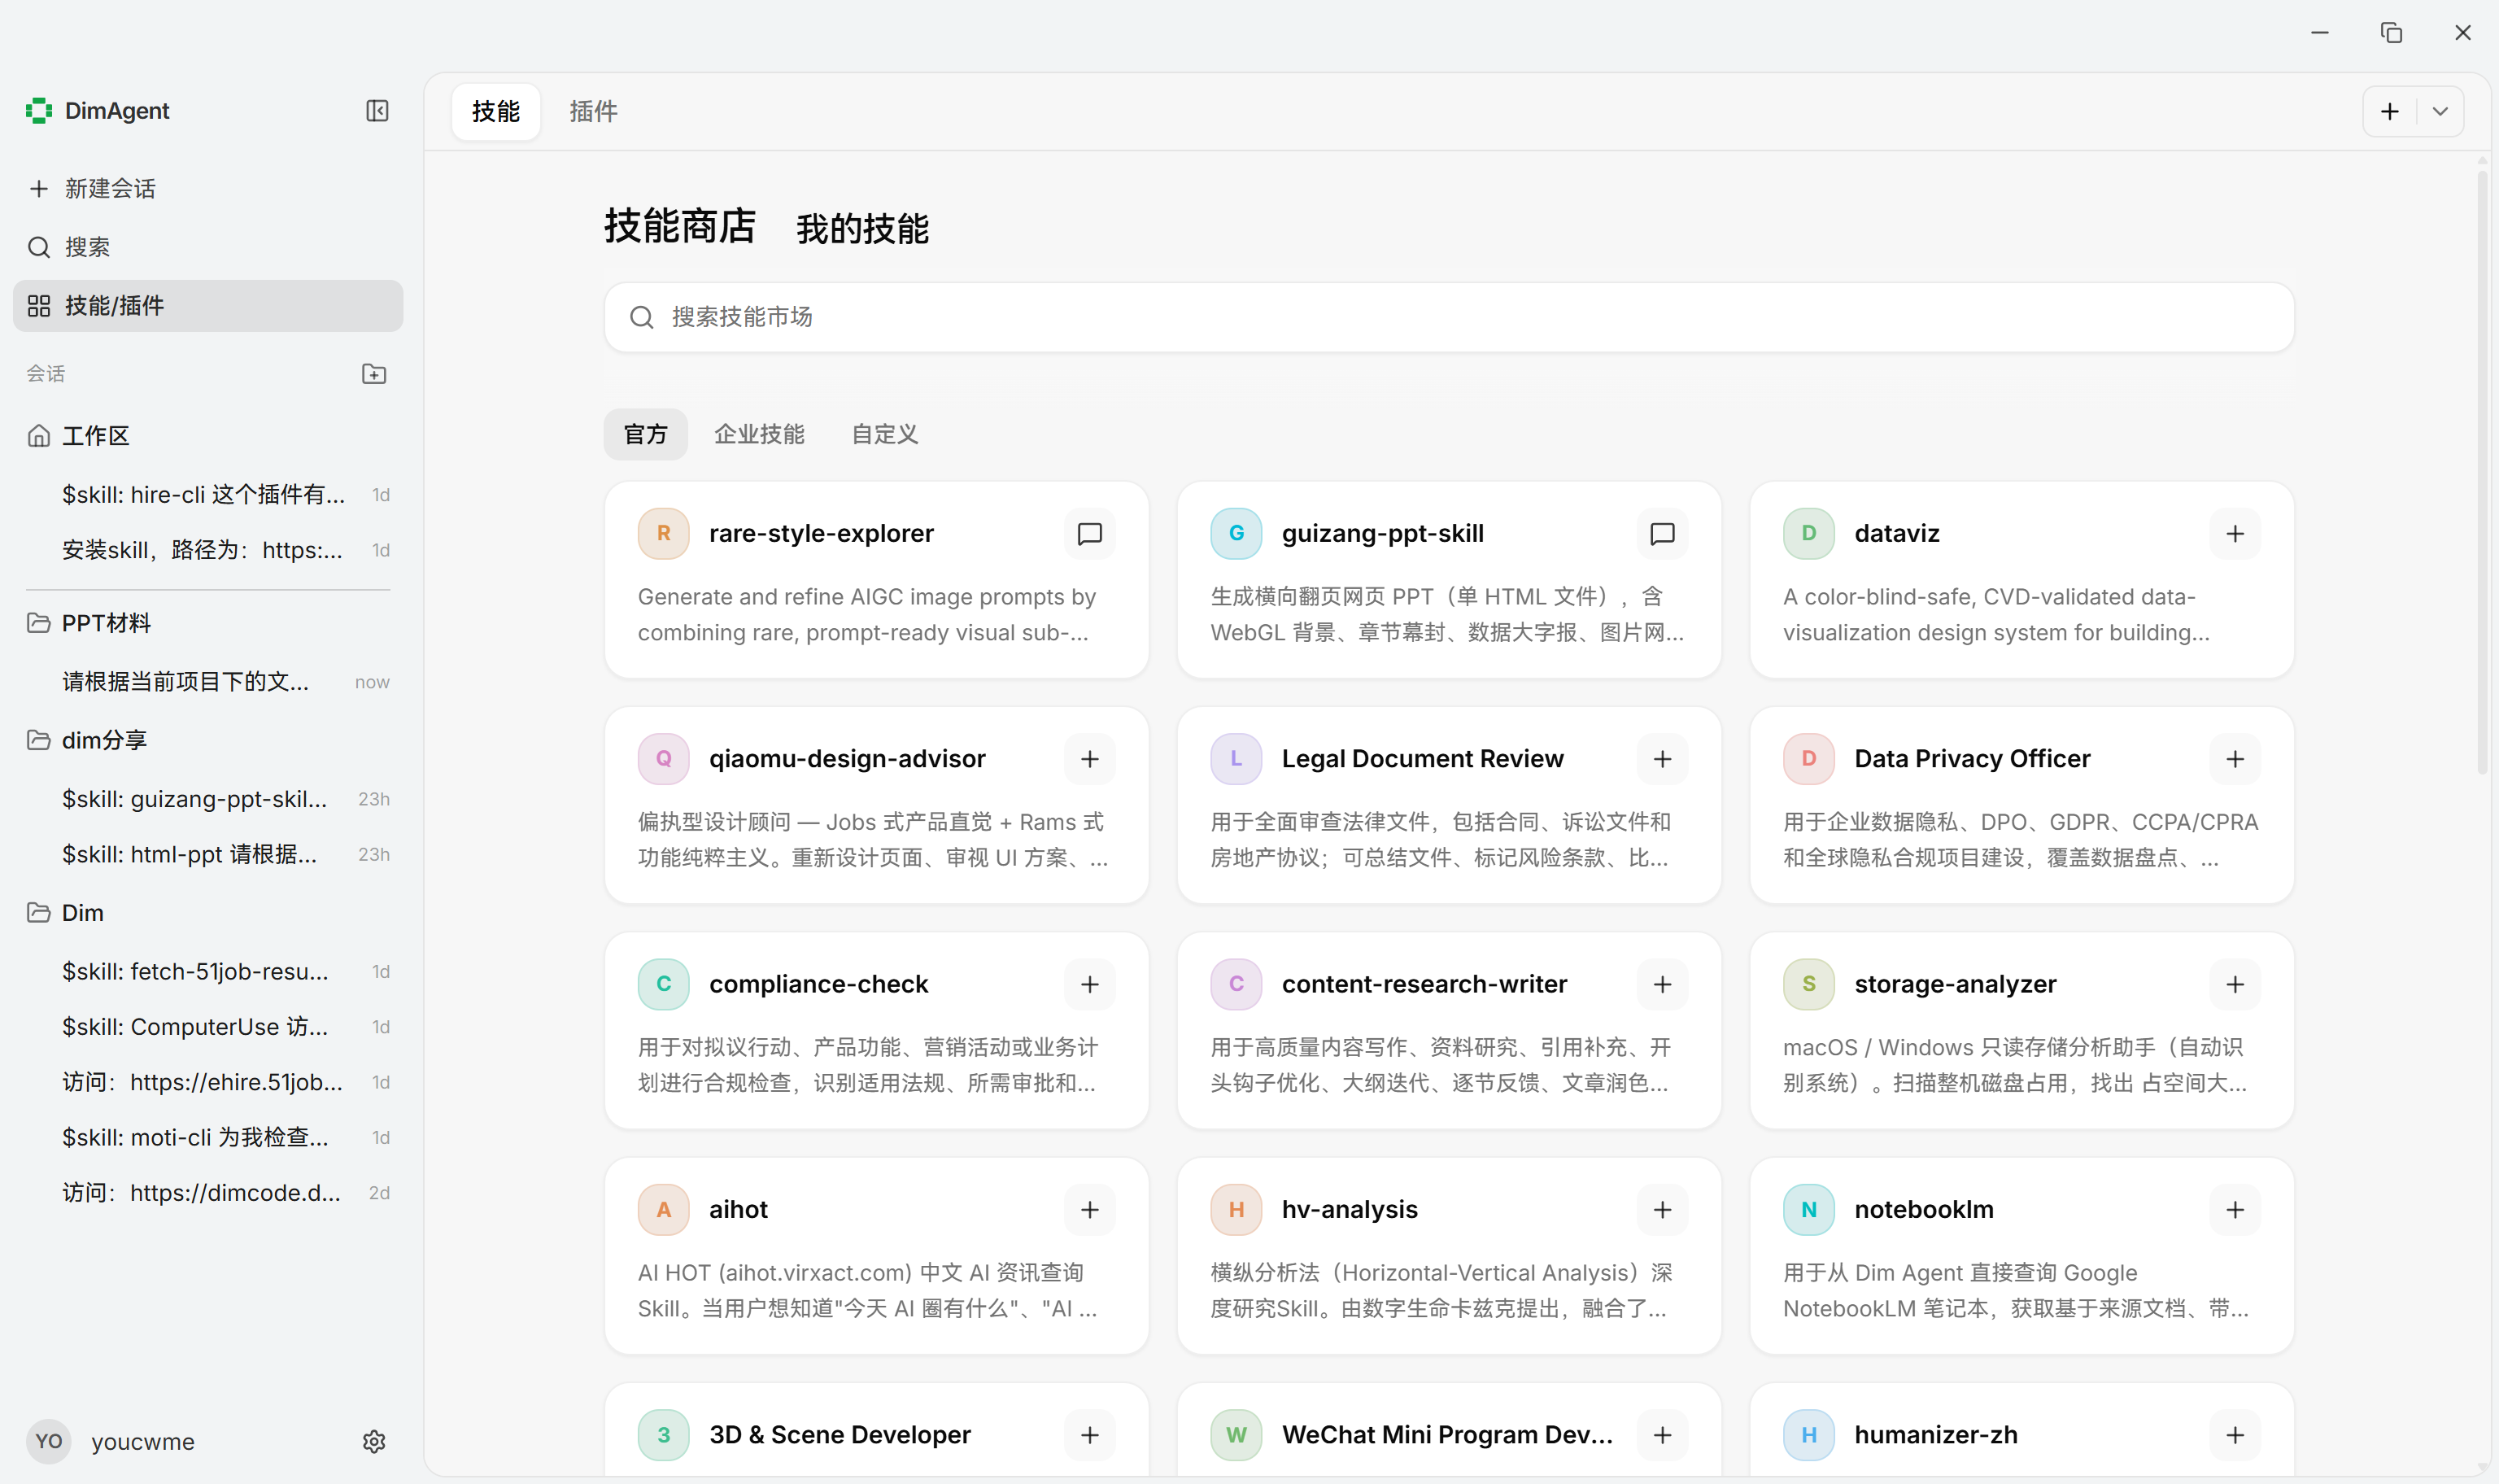This screenshot has width=2499, height=1484.
Task: Open conversation '$skill: moti-cli 为我检查...'
Action: pyautogui.click(x=208, y=1138)
